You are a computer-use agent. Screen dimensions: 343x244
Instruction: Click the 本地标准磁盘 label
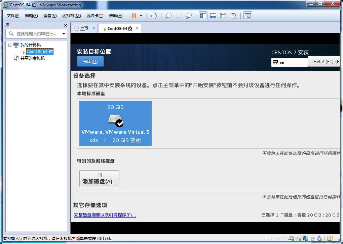tap(91, 94)
